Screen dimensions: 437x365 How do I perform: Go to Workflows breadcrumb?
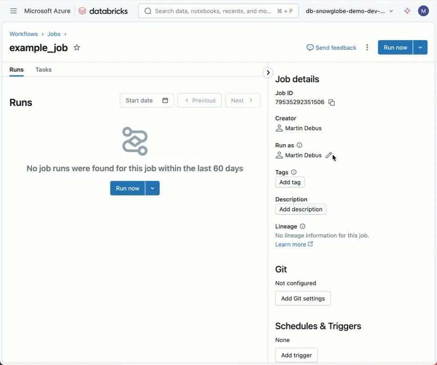point(24,34)
